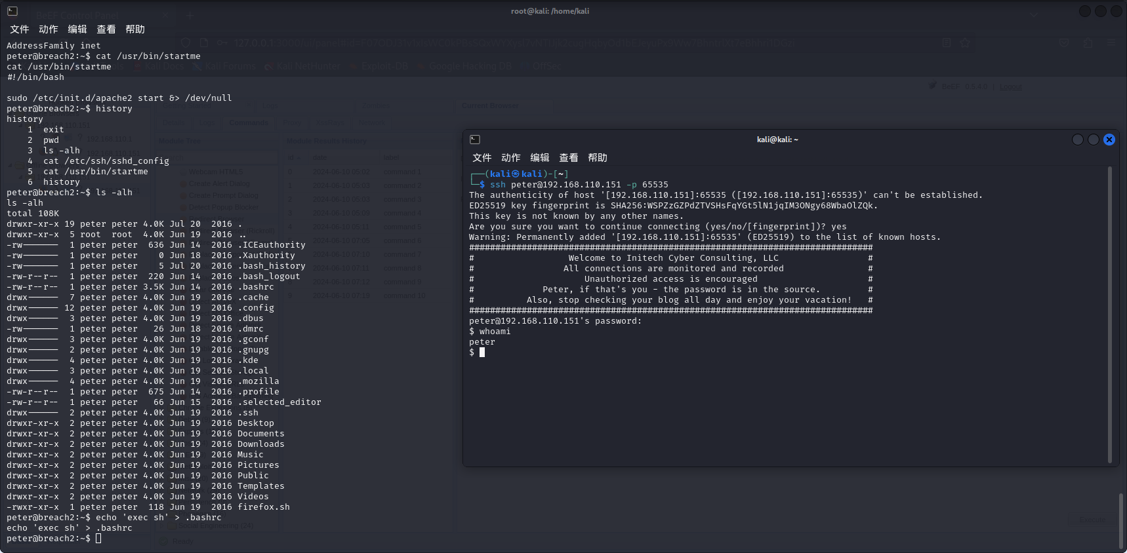Click 'Documents' directory in the listing
Screen dimensions: 1127x553
click(x=261, y=434)
